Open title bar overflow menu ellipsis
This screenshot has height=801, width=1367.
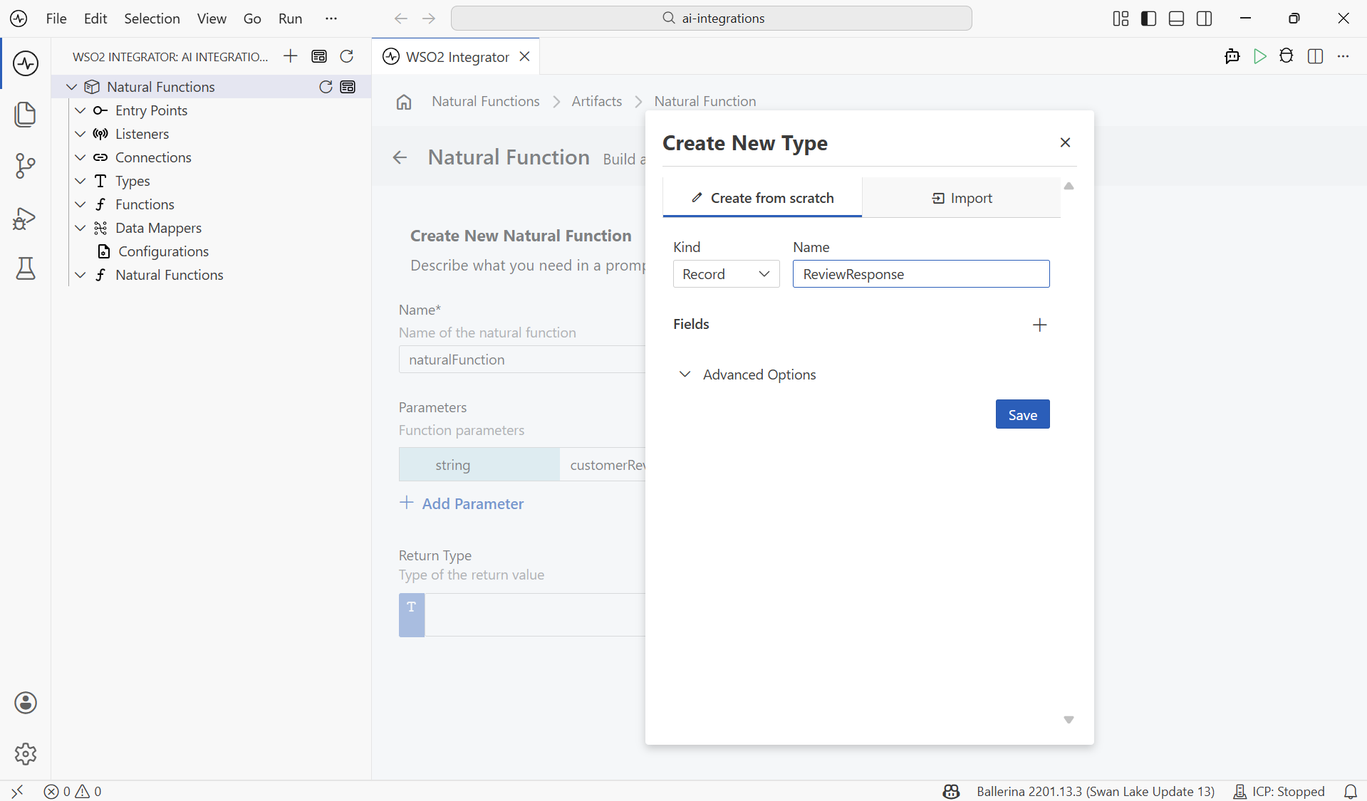tap(331, 19)
